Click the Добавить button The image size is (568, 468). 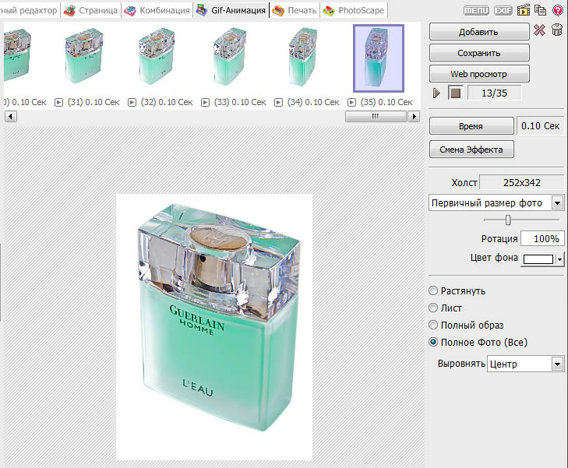[x=479, y=32]
